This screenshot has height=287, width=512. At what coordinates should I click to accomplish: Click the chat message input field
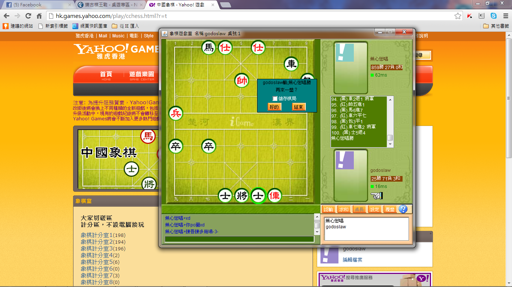(239, 239)
